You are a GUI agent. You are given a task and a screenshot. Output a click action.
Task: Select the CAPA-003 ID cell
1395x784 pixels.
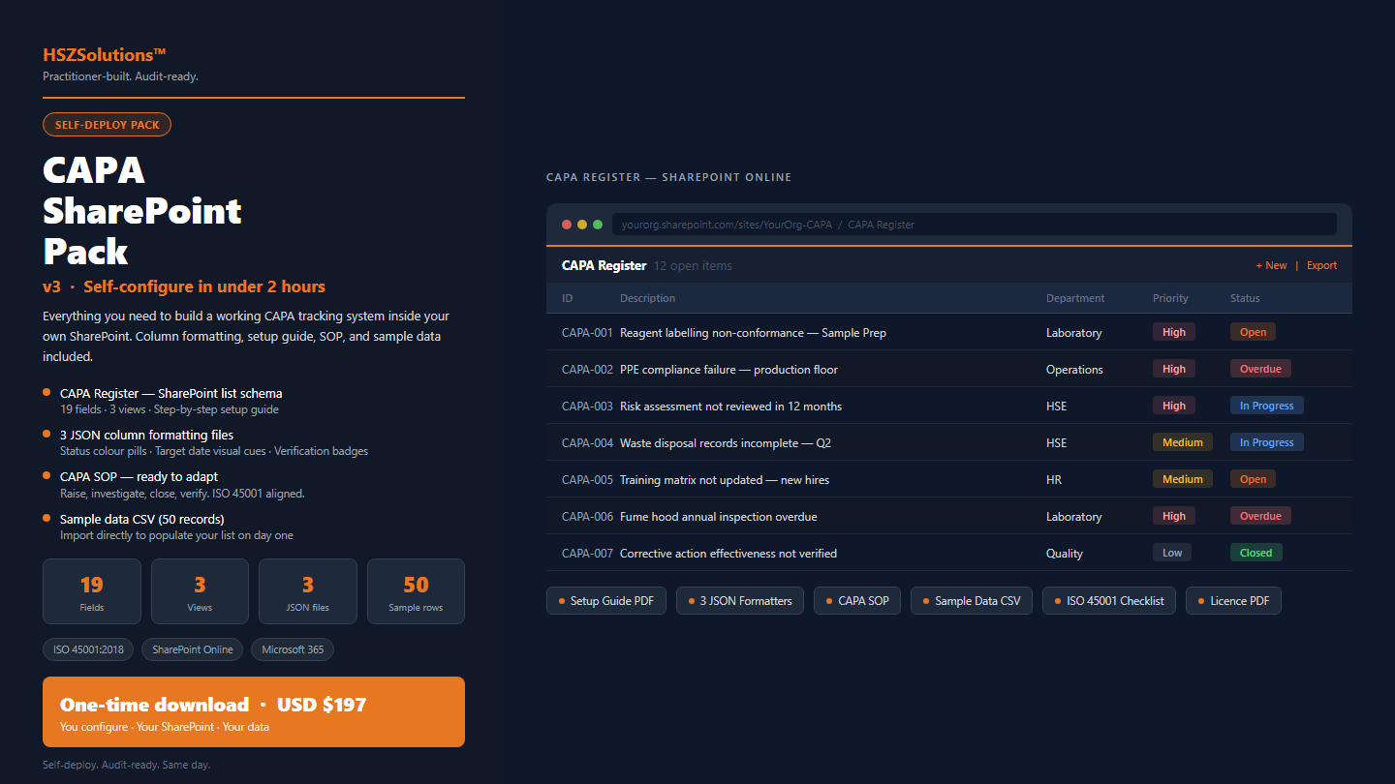(x=587, y=407)
